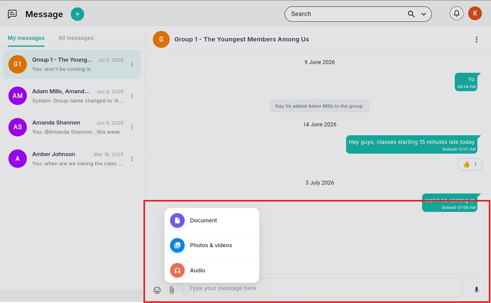This screenshot has width=491, height=303.
Task: Open the Adam Mills, Amand... conversation
Action: [72, 96]
